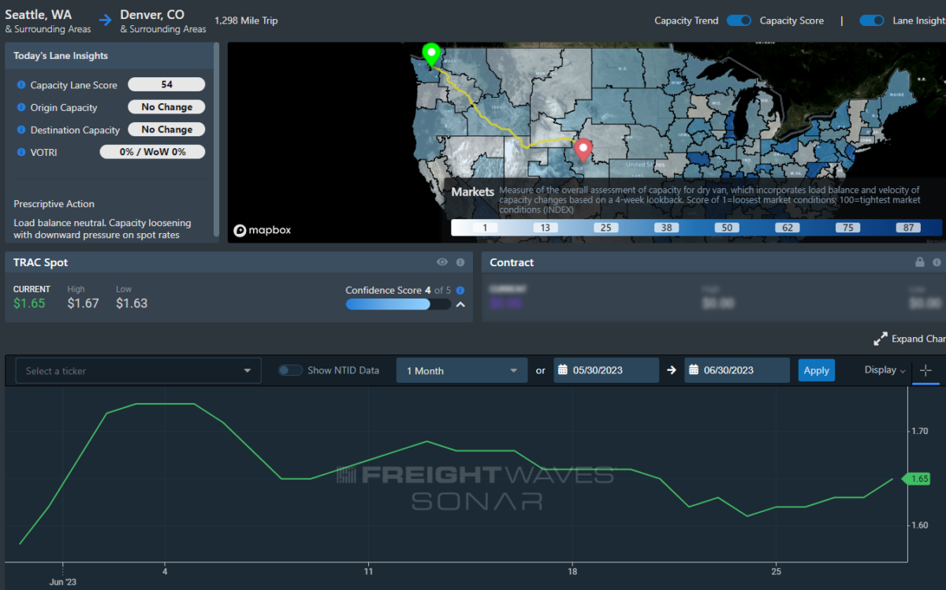This screenshot has width=946, height=590.
Task: Click the info icon beside Destination Capacity
Action: 20,130
